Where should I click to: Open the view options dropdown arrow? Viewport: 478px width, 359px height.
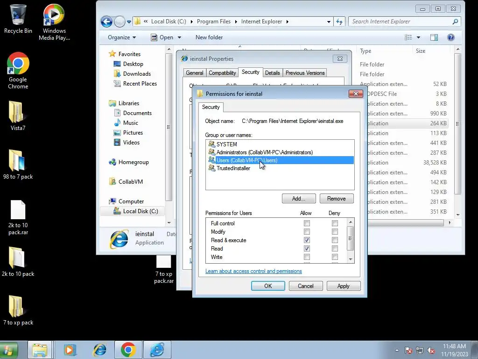pos(418,37)
